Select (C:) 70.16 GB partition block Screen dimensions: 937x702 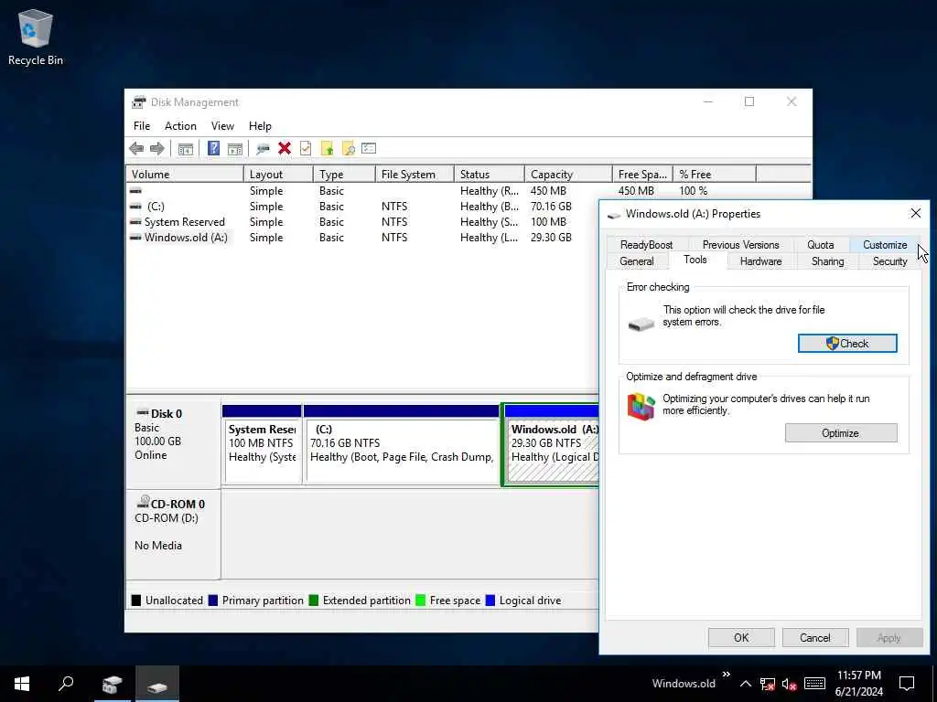coord(402,445)
